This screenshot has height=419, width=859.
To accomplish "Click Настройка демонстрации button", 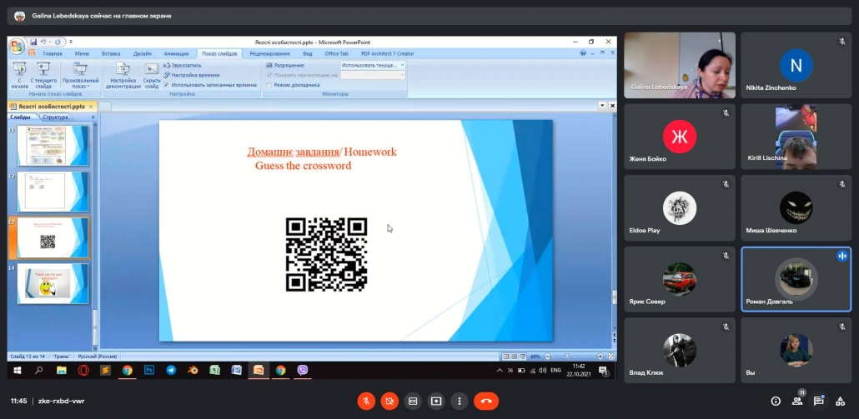I will [x=123, y=76].
